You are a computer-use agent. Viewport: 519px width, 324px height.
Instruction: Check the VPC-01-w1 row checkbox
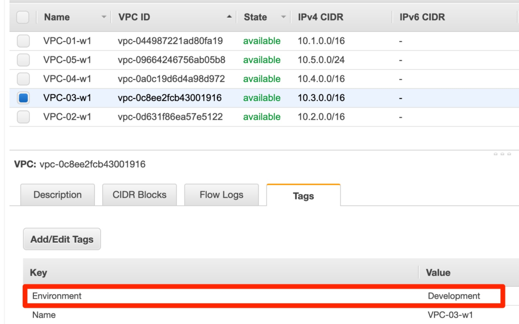click(x=23, y=41)
